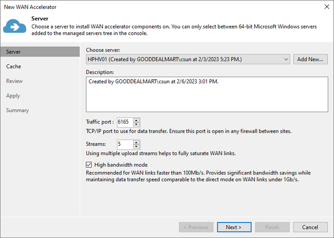Click the Streams: label
The image size is (334, 238).
[96, 144]
